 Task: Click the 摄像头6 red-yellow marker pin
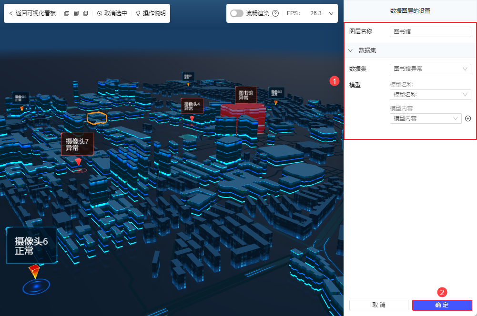pos(34,271)
